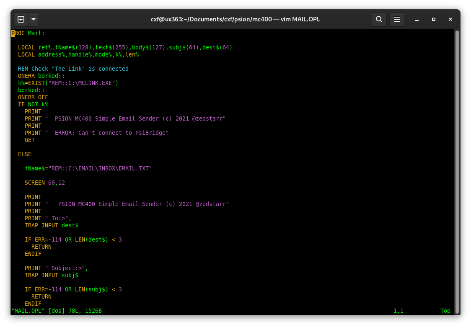Place cursor on SCREEN 60,12 line
Screen dimensions: 471x327
(x=45, y=183)
